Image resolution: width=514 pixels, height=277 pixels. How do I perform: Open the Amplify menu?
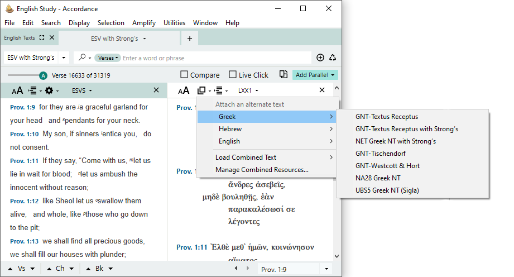coord(144,23)
